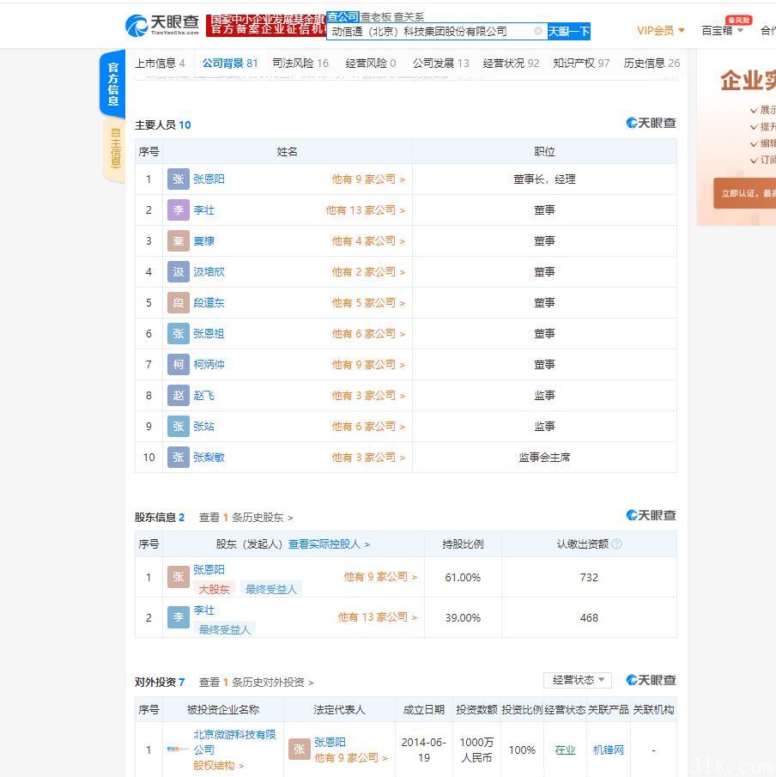Viewport: 776px width, 777px height.
Task: Select the 自主信息 side tab
Action: point(115,149)
